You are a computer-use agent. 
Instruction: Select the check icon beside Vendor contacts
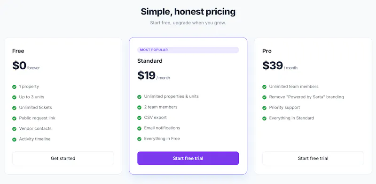pyautogui.click(x=15, y=129)
